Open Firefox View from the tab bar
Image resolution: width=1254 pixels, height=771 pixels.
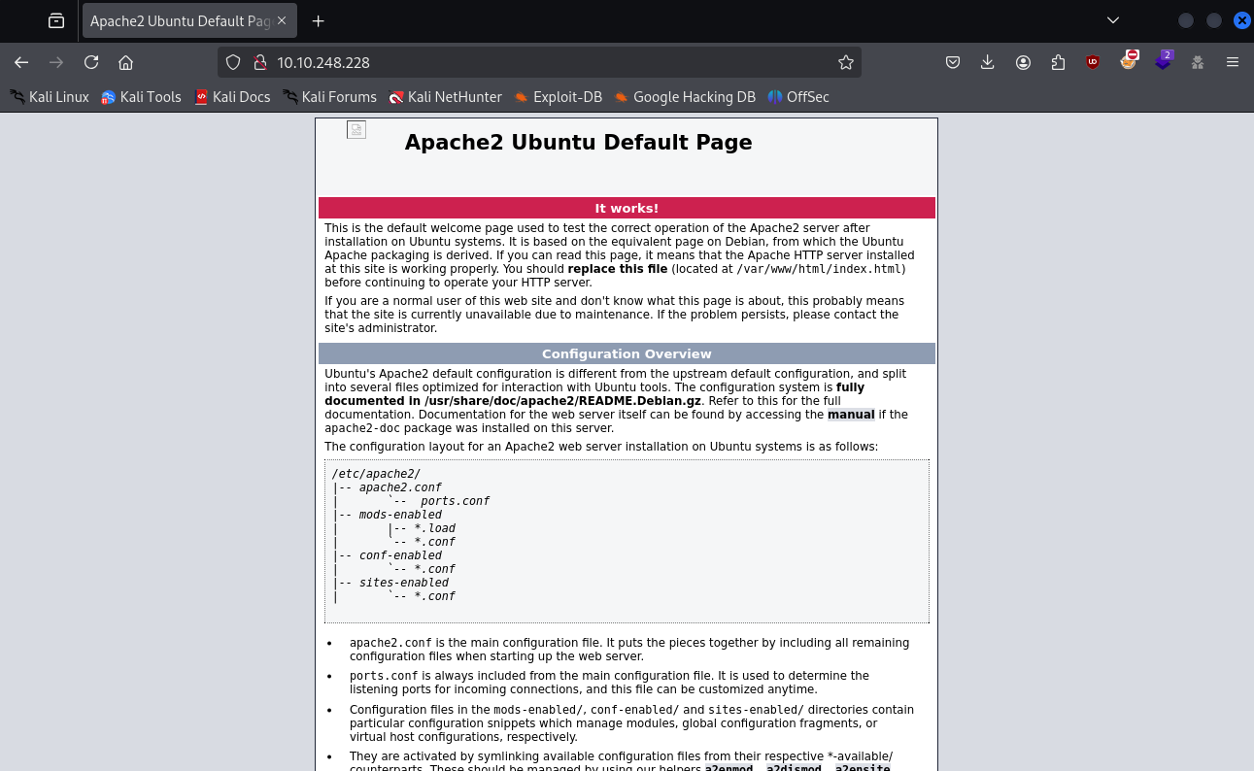click(56, 20)
